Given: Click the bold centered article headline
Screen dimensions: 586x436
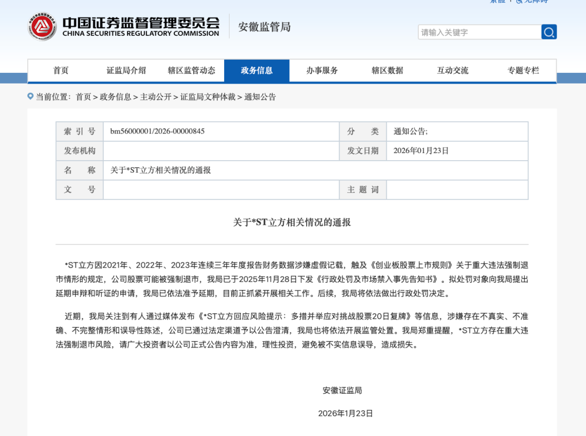Looking at the screenshot, I should [292, 223].
